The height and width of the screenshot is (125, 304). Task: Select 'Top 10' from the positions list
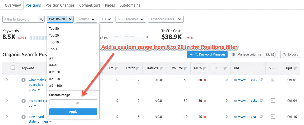click(x=54, y=42)
